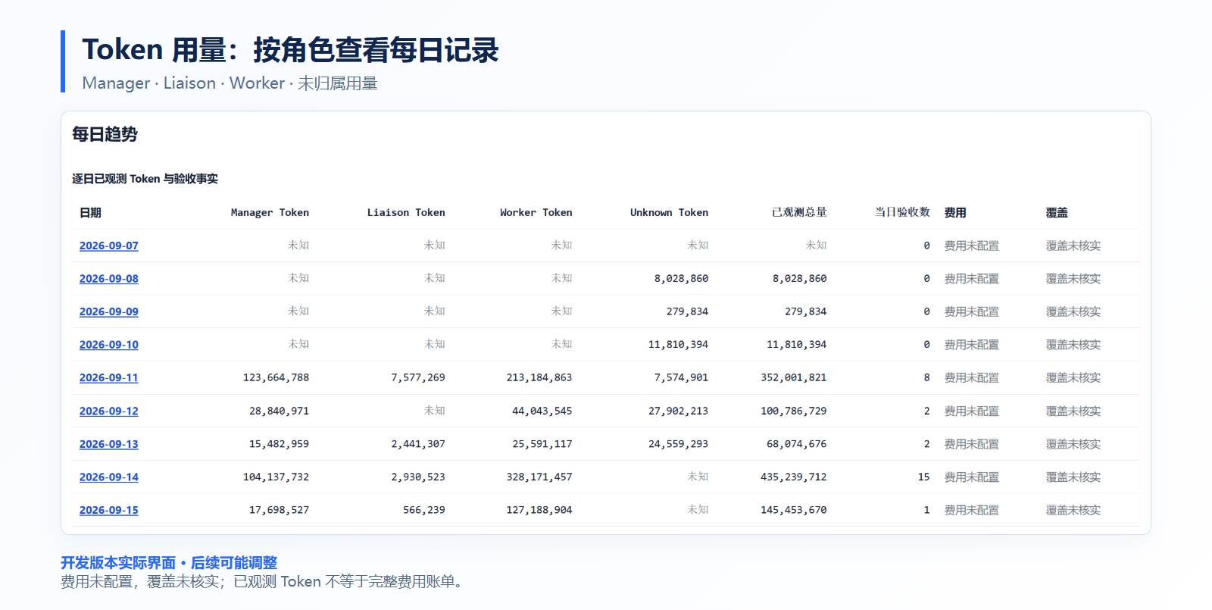Open the 2026-09-15 date link

(109, 510)
